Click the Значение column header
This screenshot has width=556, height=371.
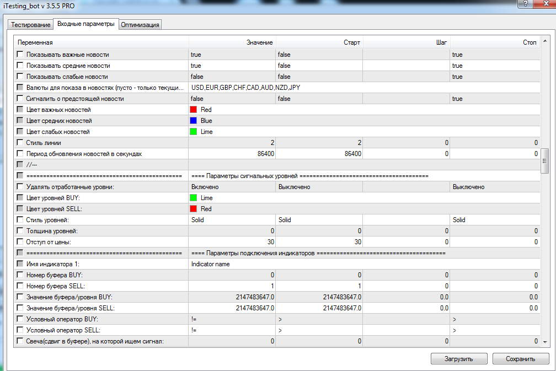coord(232,42)
